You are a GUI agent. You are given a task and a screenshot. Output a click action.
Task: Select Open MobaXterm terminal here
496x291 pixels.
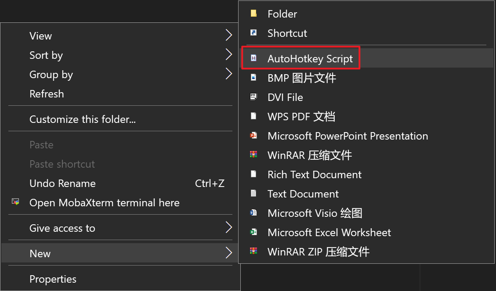[x=120, y=202]
